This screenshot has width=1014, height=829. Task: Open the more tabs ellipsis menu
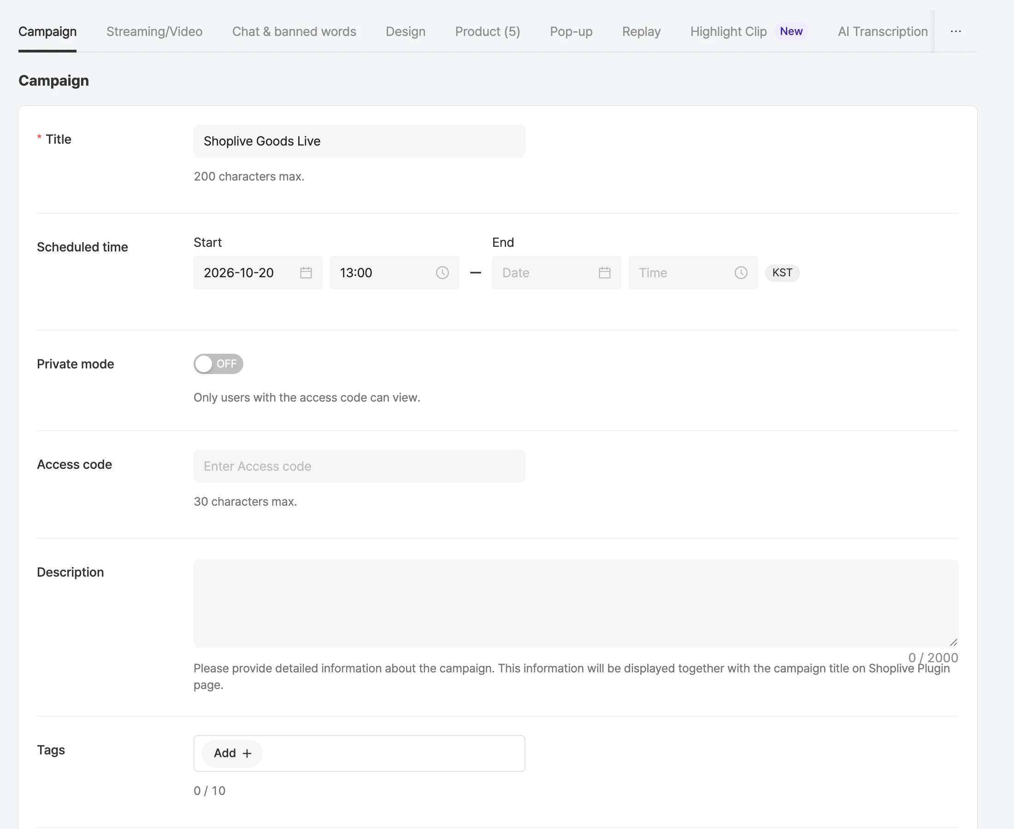click(956, 31)
